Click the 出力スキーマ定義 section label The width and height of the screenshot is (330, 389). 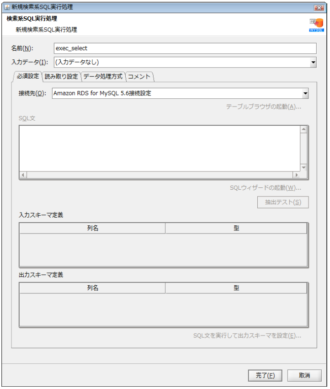41,275
